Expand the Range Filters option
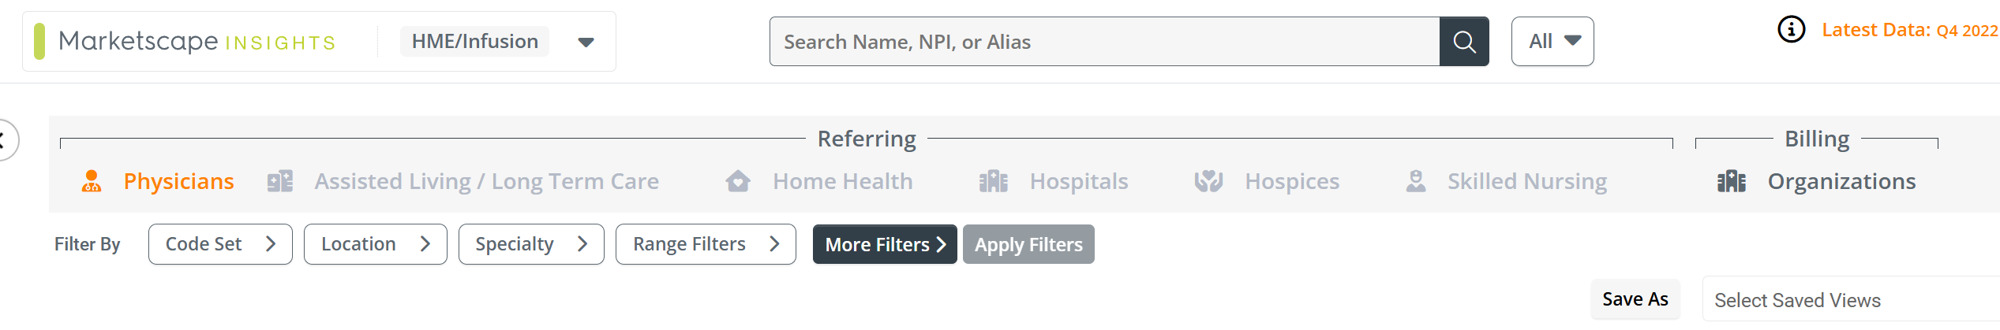 (x=706, y=244)
